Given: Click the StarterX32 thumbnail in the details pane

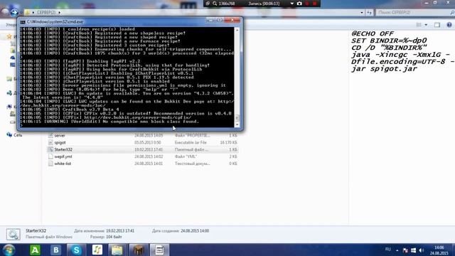Looking at the screenshot, I should pos(14,234).
